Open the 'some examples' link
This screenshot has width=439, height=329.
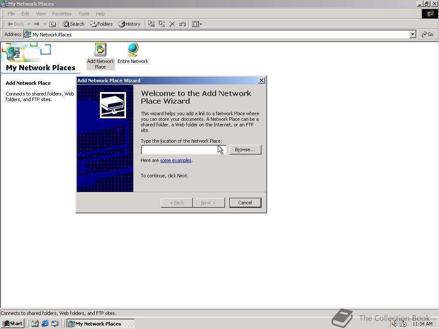(175, 160)
